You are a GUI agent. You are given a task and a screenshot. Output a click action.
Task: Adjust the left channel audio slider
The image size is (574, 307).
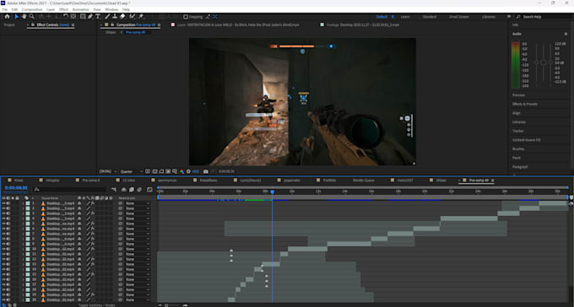pyautogui.click(x=536, y=62)
